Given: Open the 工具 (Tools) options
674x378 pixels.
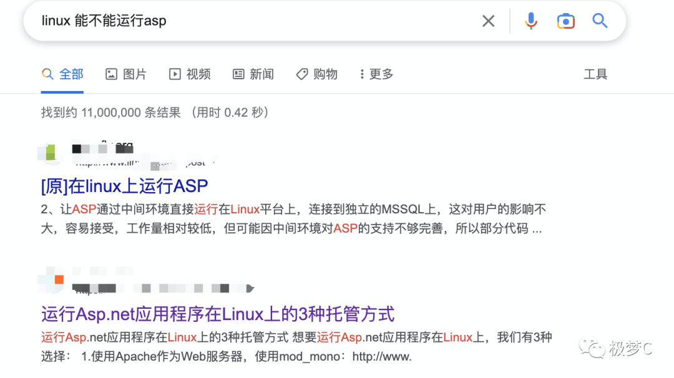Looking at the screenshot, I should click(595, 74).
